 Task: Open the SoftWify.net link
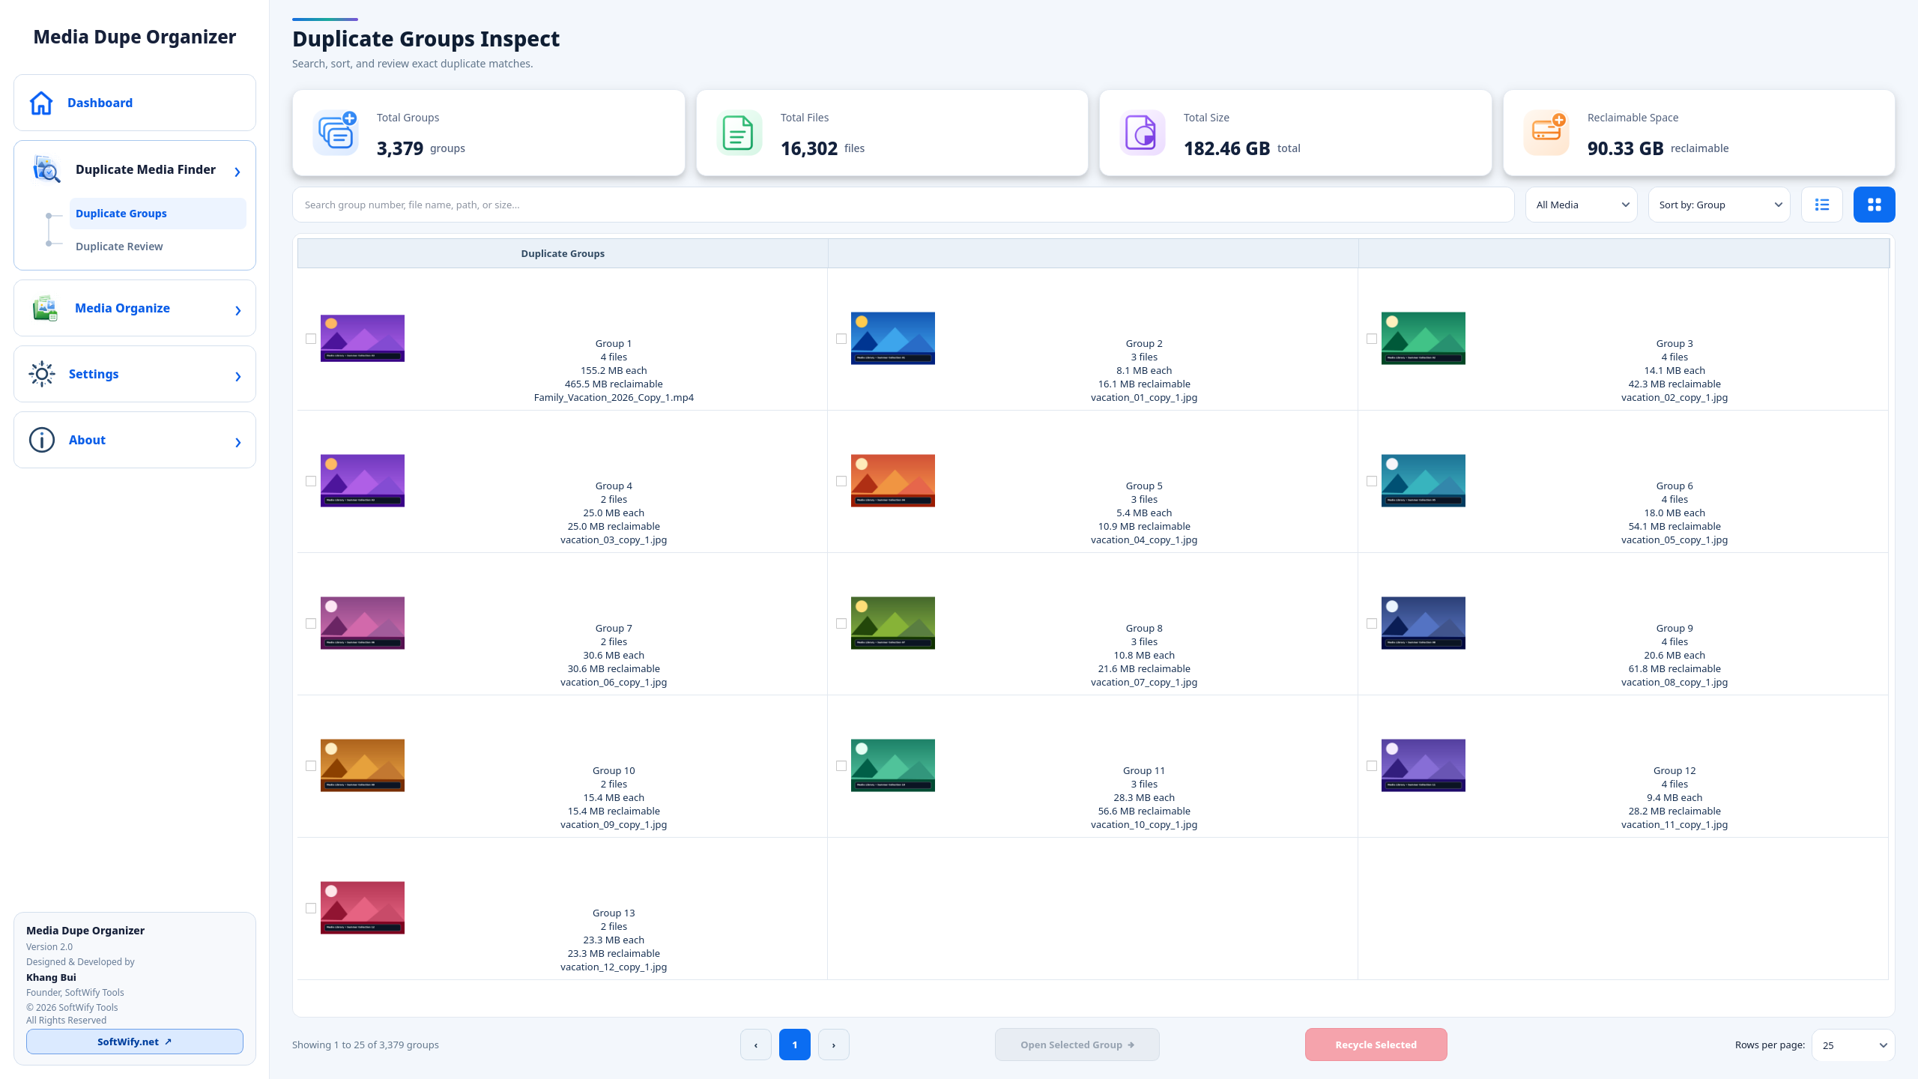135,1042
